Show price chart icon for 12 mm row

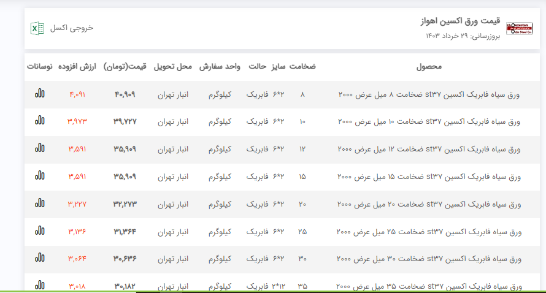point(40,149)
